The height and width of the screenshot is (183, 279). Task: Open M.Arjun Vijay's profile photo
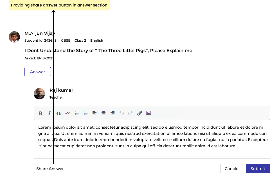click(x=14, y=37)
